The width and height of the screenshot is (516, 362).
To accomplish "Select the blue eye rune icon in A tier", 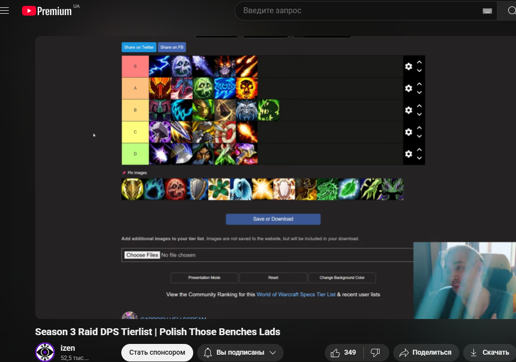I will [225, 88].
